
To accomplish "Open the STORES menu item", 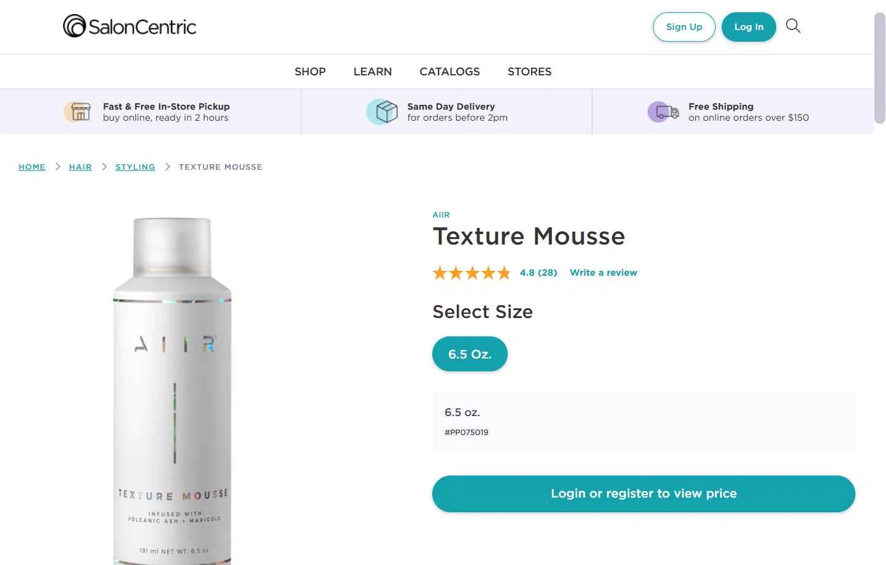I will 530,72.
